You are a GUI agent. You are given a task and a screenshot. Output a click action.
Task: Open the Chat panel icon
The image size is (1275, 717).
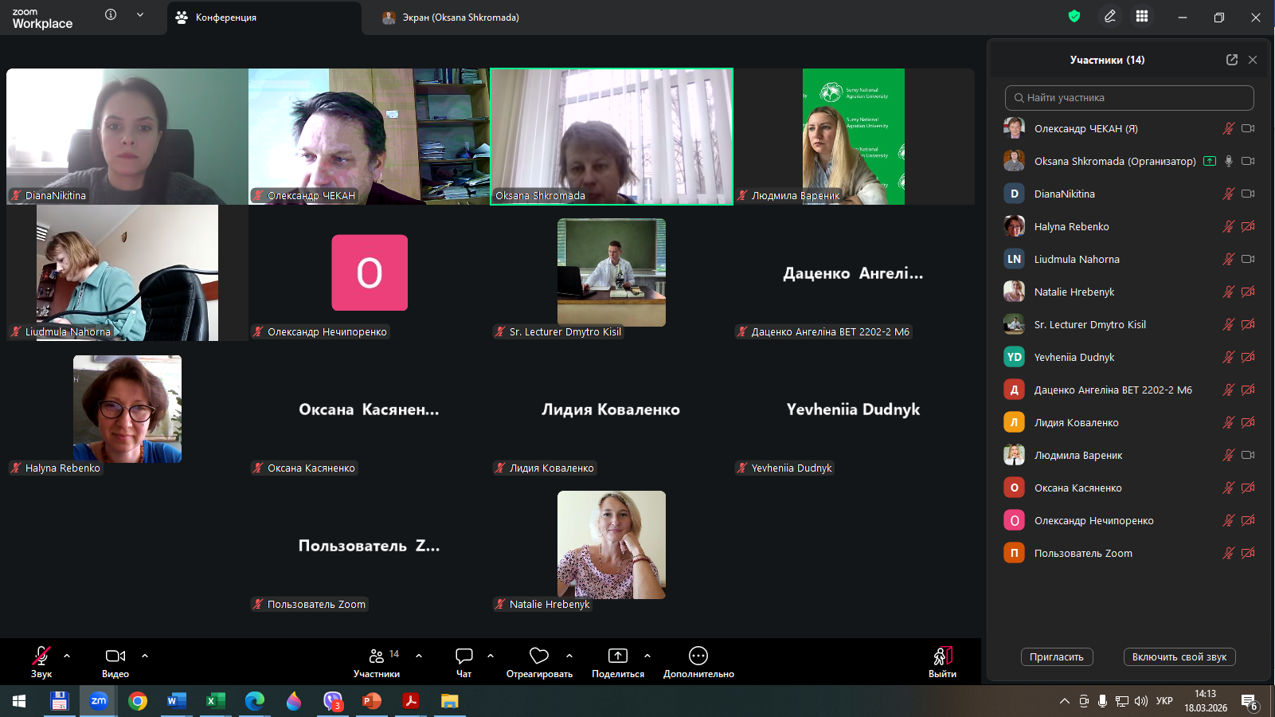tap(463, 656)
